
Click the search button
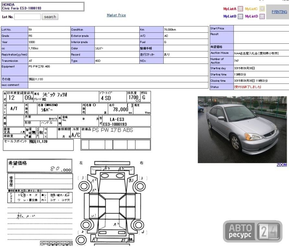tap(50, 17)
